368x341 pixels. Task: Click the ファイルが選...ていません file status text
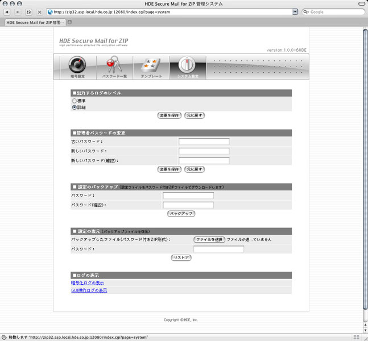(249, 240)
